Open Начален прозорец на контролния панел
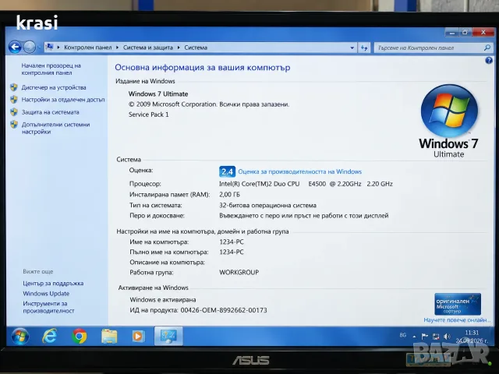Viewport: 499px width, 374px height. coord(51,69)
